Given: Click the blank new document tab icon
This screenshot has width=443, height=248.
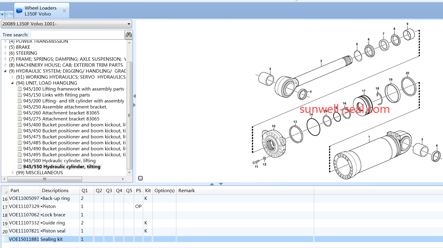Looking at the screenshot, I should coord(10,14).
